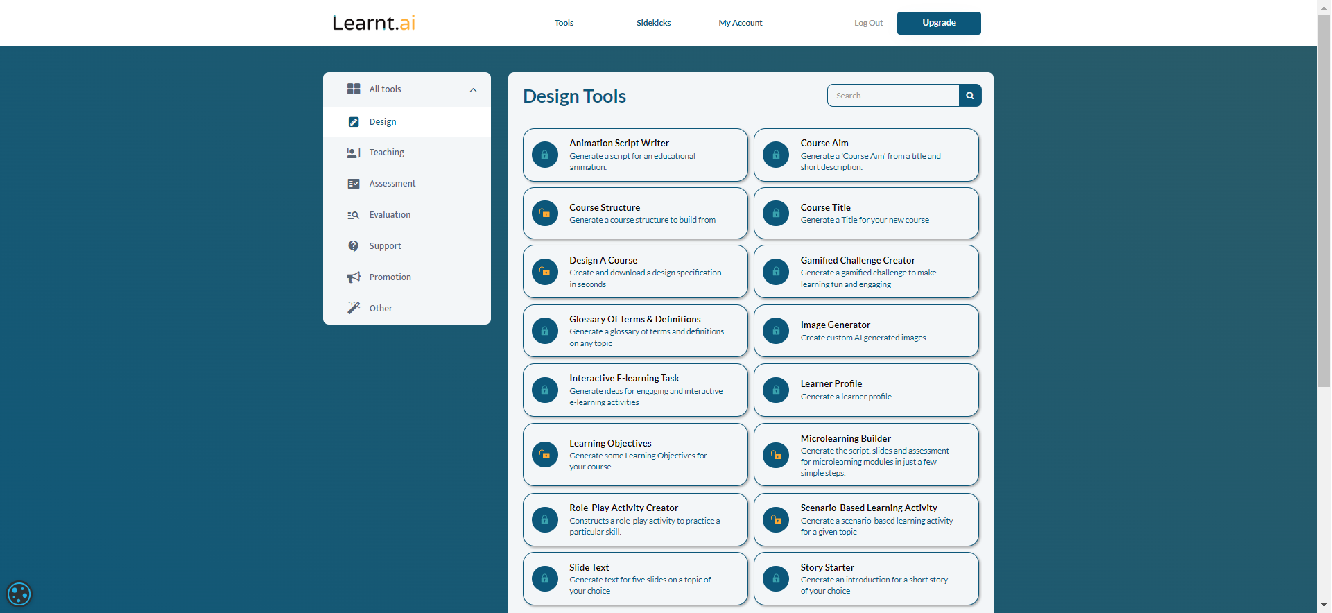Screen dimensions: 1332x613
Task: Click the Support question mark icon
Action: 354,246
